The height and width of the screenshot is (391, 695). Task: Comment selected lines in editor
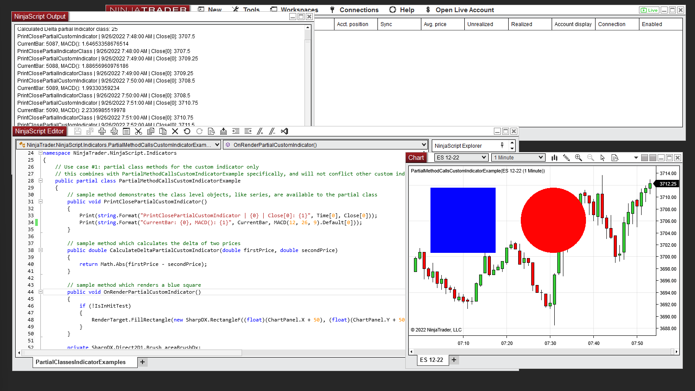pos(260,131)
